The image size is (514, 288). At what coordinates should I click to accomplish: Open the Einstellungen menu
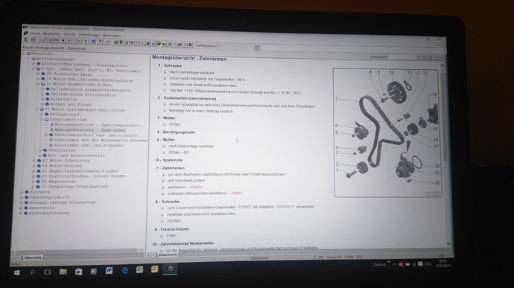point(89,35)
